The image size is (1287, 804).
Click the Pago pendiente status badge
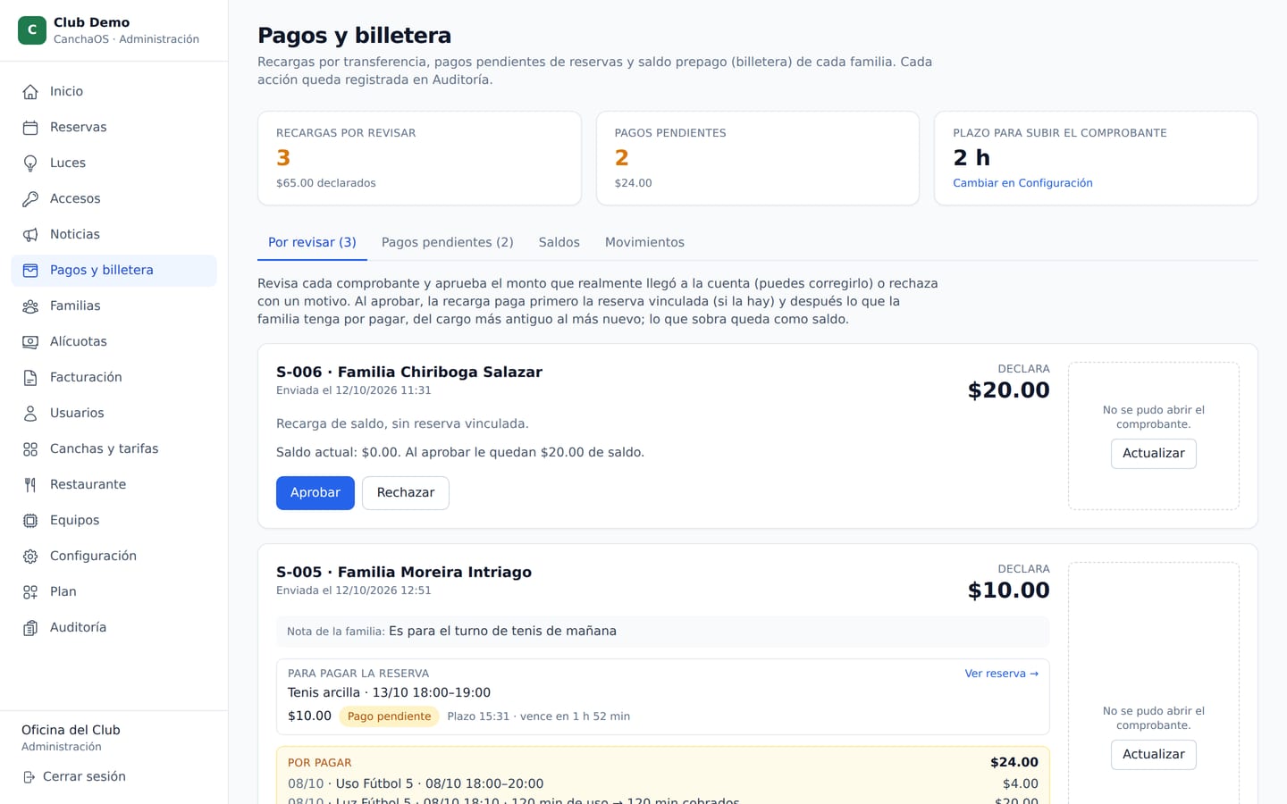pos(389,716)
